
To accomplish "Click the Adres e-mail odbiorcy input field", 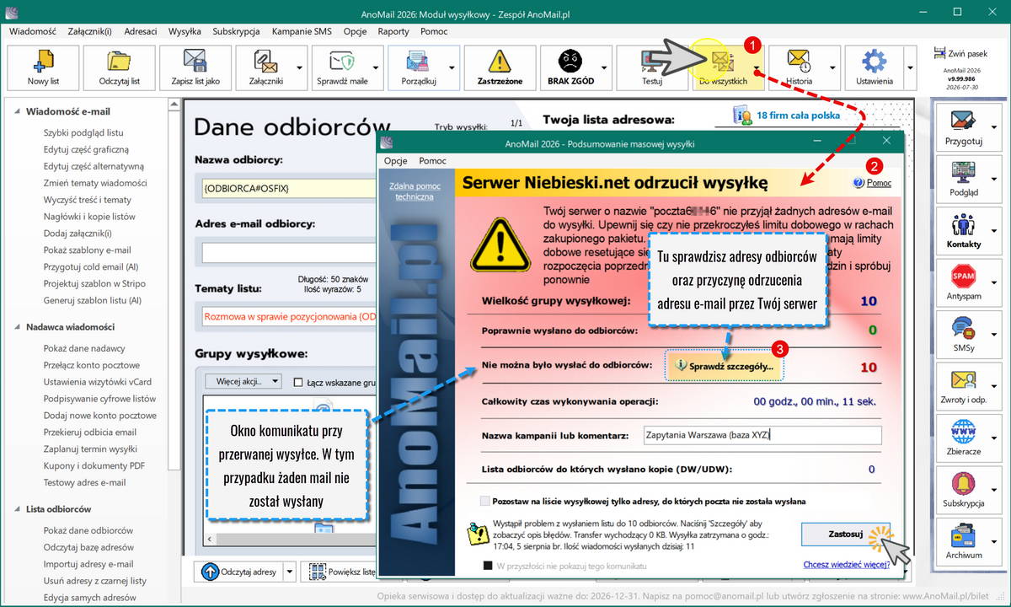I will 288,253.
